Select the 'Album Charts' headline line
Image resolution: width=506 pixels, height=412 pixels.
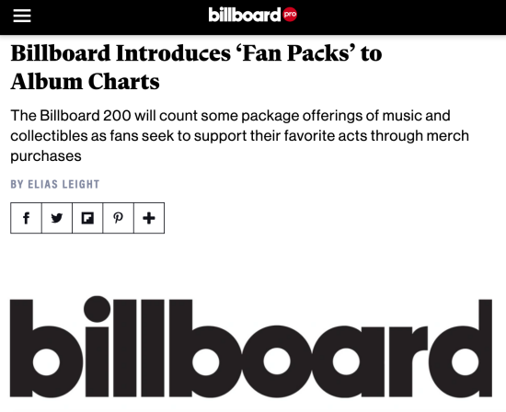[86, 81]
